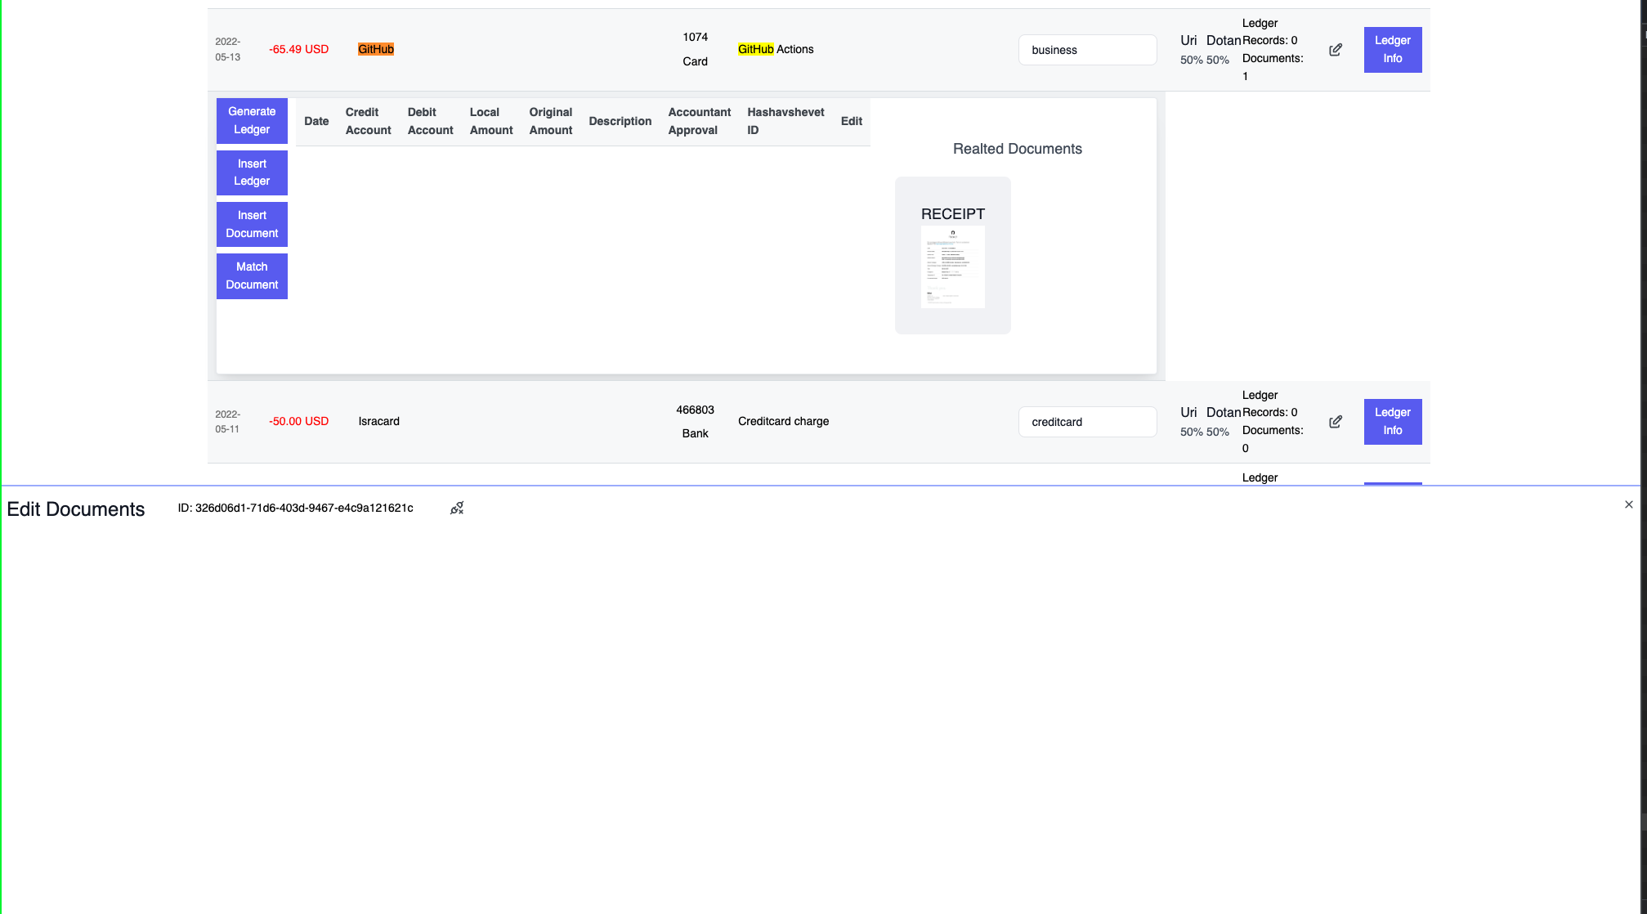The width and height of the screenshot is (1647, 914).
Task: Click the edit pencil icon in Isracard row
Action: click(1336, 422)
